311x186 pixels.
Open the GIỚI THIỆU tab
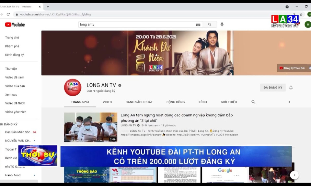pyautogui.click(x=229, y=102)
